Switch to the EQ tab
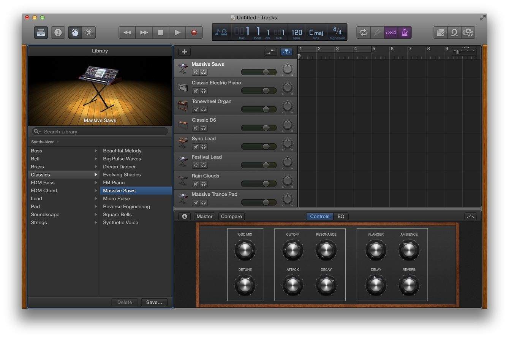The width and height of the screenshot is (509, 339). pyautogui.click(x=341, y=217)
